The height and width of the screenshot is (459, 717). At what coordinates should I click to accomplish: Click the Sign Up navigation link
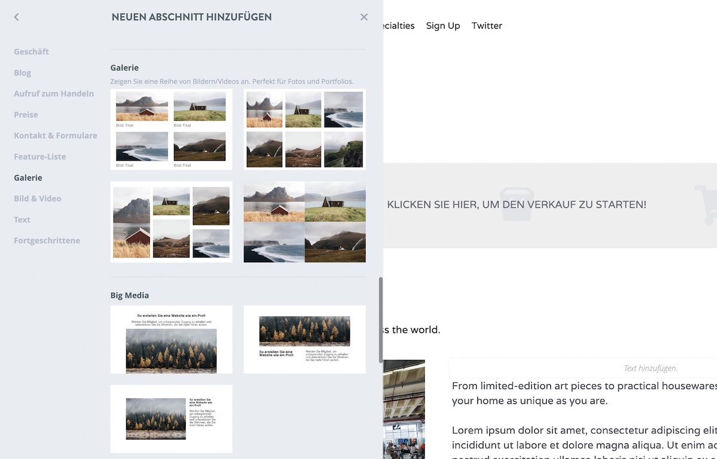(443, 26)
